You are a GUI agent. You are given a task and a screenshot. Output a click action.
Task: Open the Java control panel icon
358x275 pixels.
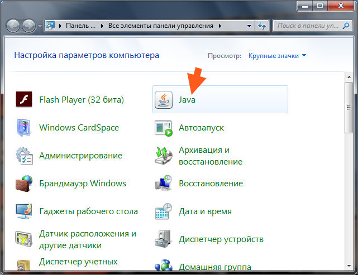(x=164, y=100)
